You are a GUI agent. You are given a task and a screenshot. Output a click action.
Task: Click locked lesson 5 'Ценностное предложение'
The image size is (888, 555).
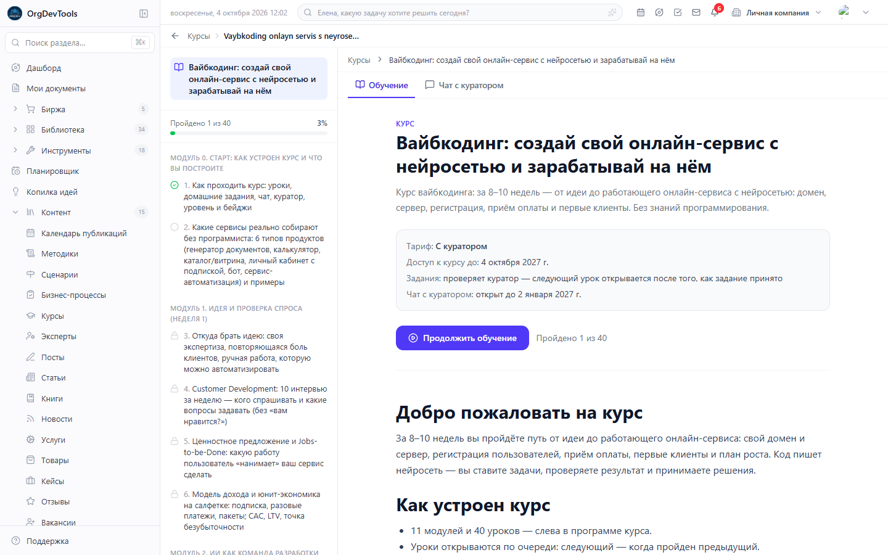point(249,458)
